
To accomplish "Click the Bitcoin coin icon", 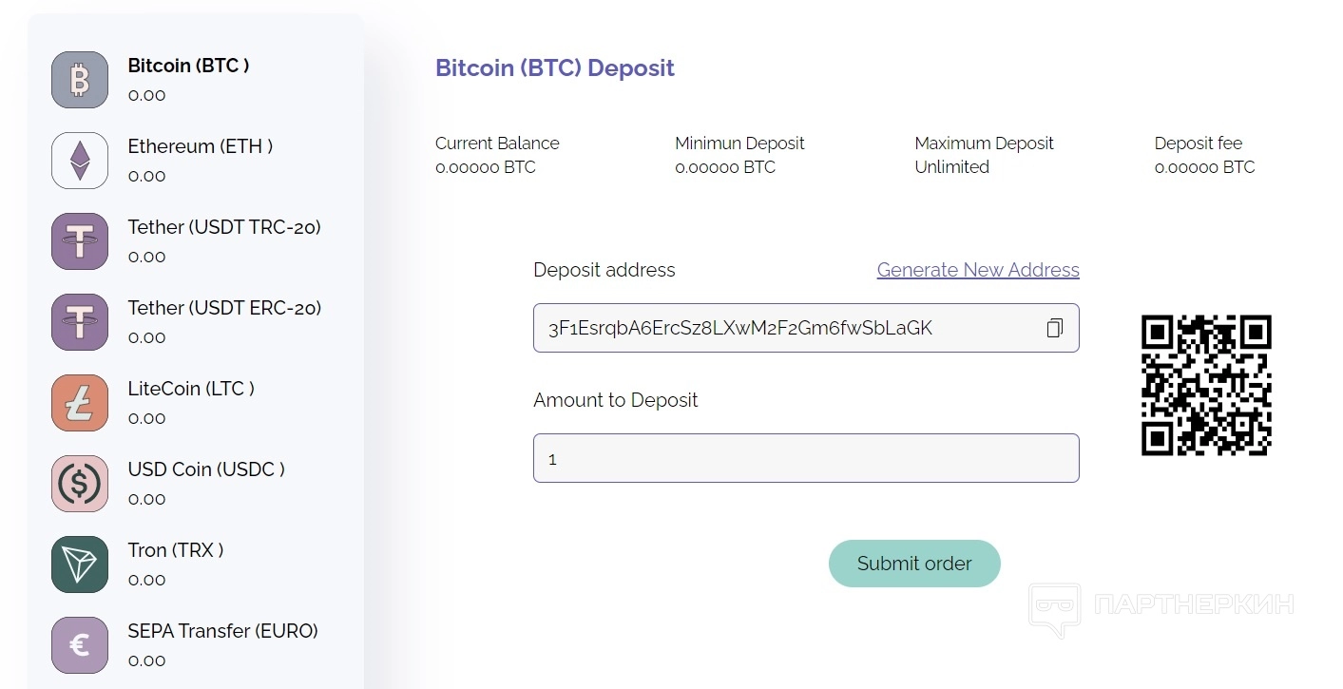I will pos(80,80).
